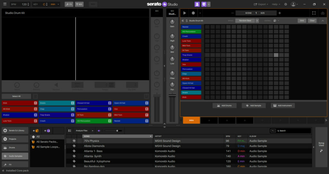Adjust the key C stepper arrows

click(x=47, y=4)
